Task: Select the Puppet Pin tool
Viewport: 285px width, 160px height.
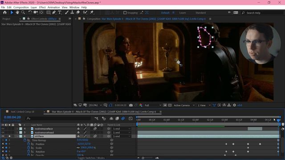Action: (x=92, y=12)
